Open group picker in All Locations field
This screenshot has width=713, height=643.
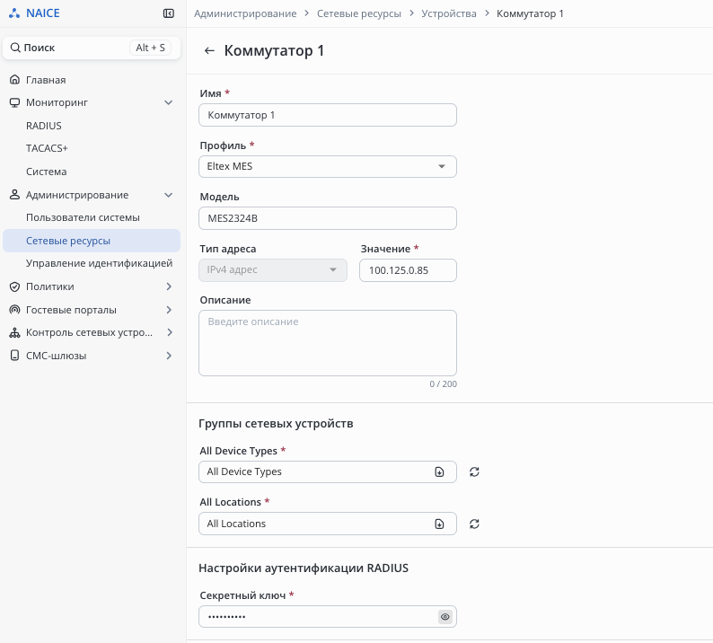(439, 524)
